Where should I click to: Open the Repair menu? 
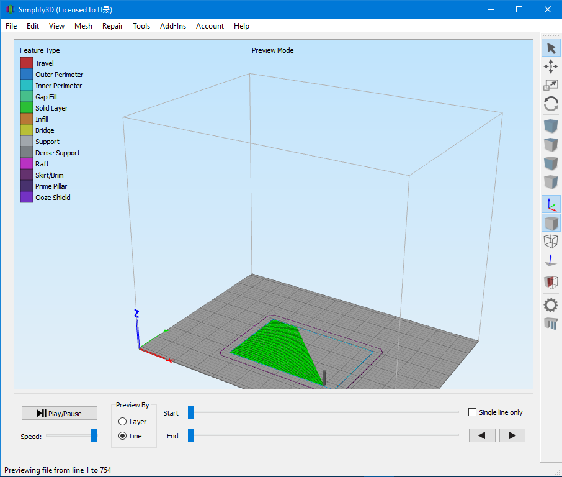(112, 26)
